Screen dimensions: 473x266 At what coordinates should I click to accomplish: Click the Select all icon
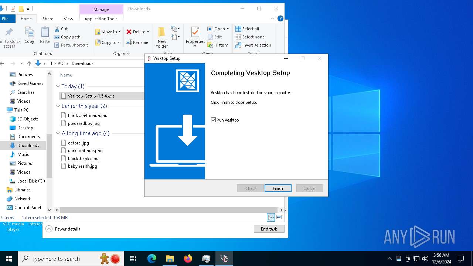click(x=238, y=29)
